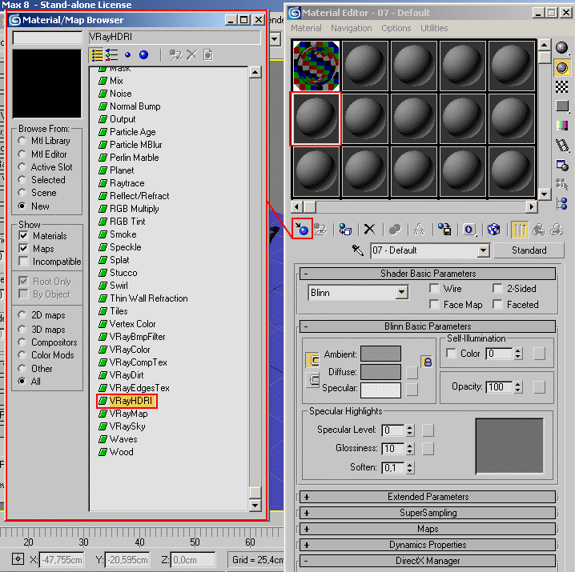Collapse the Blinn Basic Parameters rollout

(428, 326)
